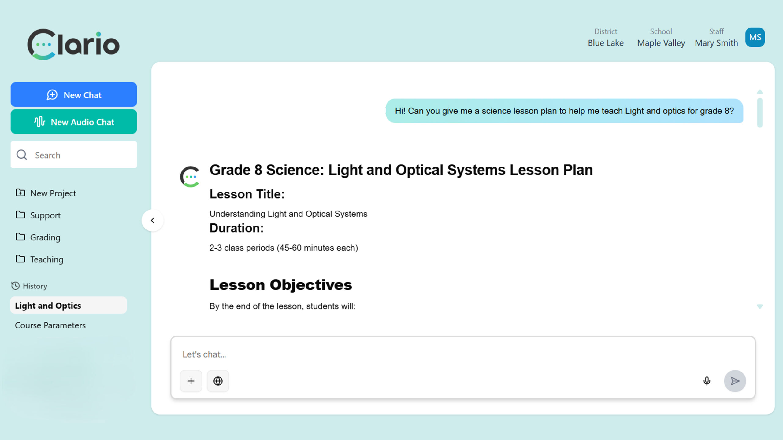Start a New Chat
The image size is (783, 440).
coord(74,95)
